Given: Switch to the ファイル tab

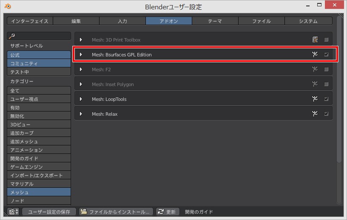Looking at the screenshot, I should click(262, 21).
